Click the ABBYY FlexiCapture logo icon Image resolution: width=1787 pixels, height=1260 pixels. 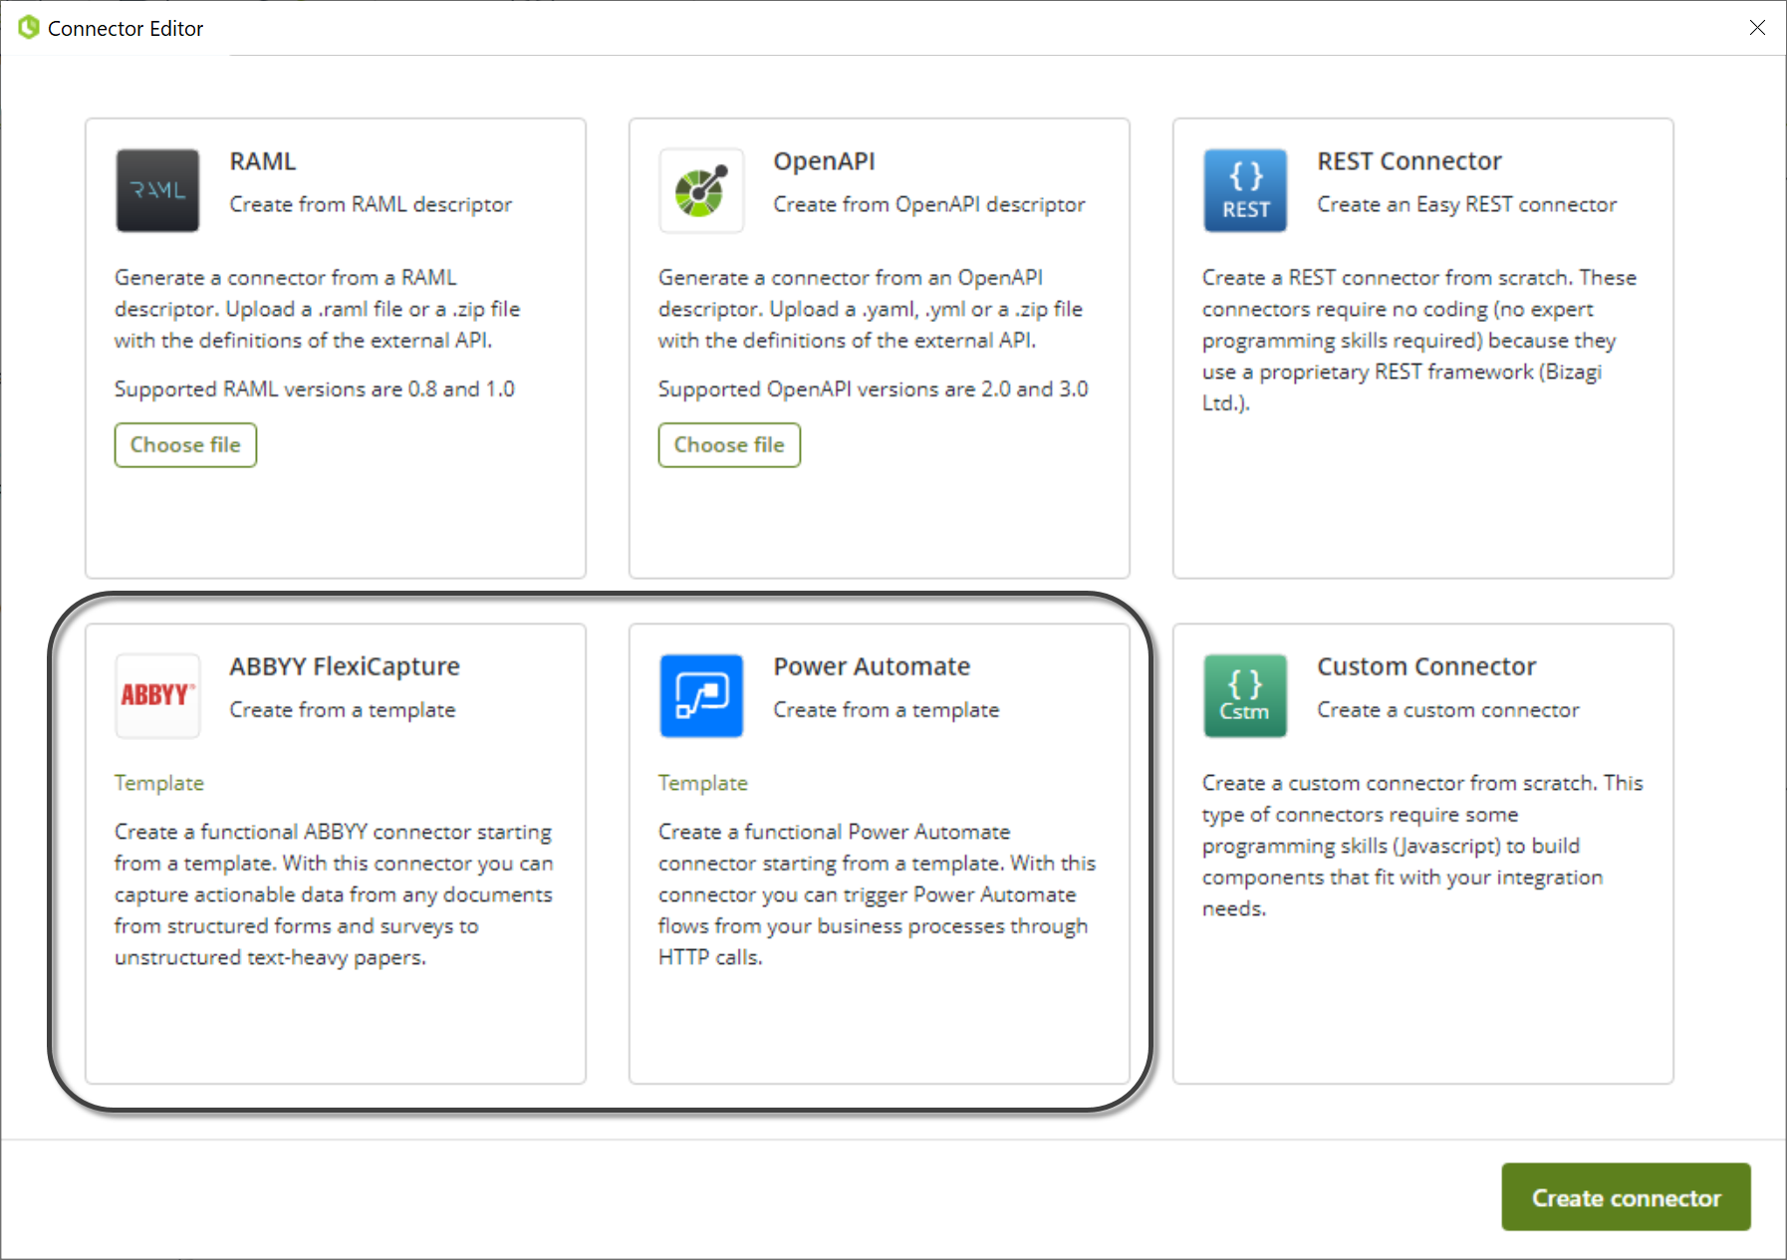coord(157,695)
